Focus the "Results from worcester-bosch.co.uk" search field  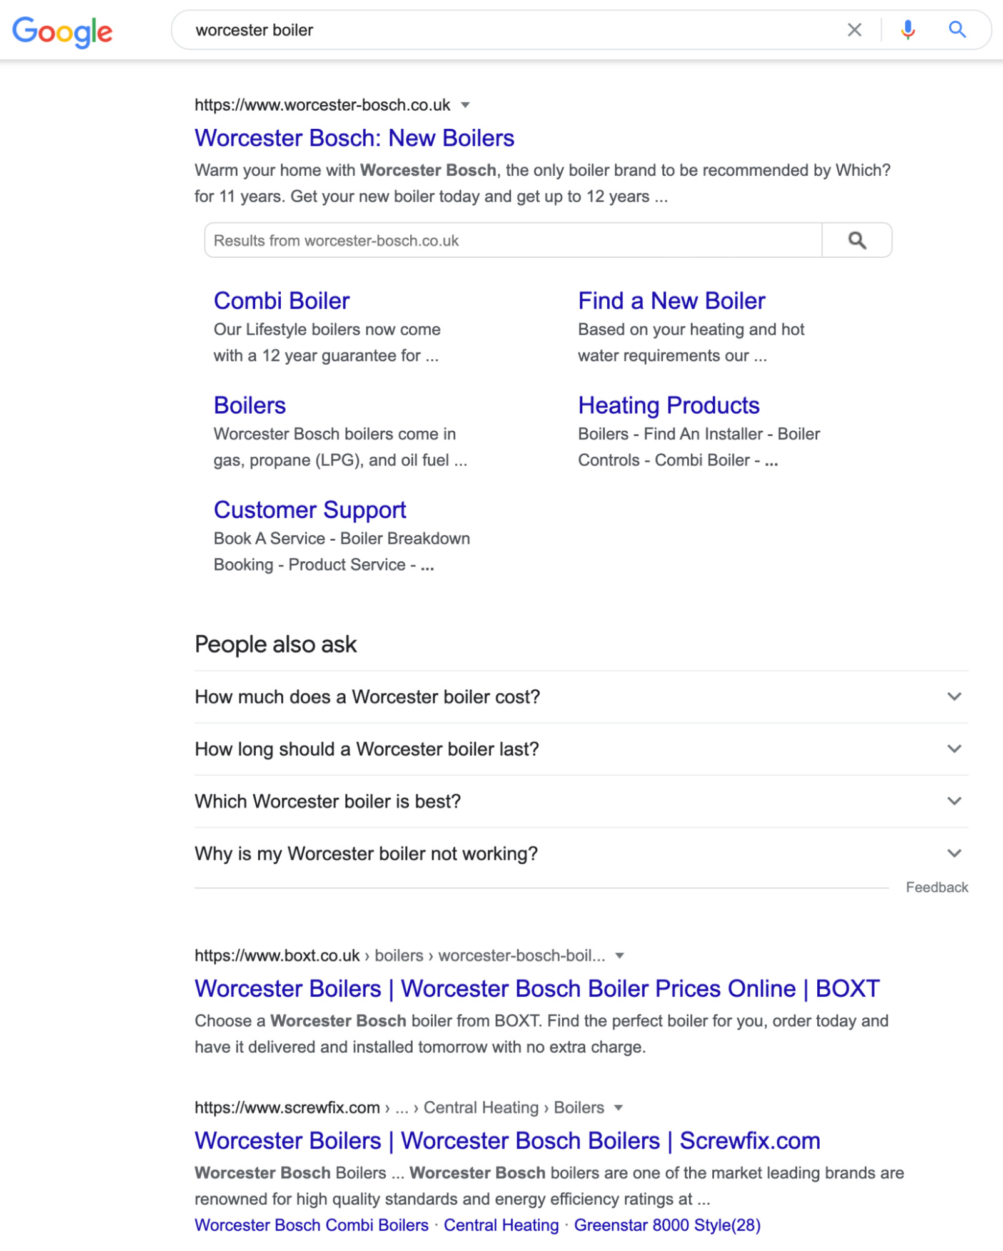pyautogui.click(x=513, y=240)
